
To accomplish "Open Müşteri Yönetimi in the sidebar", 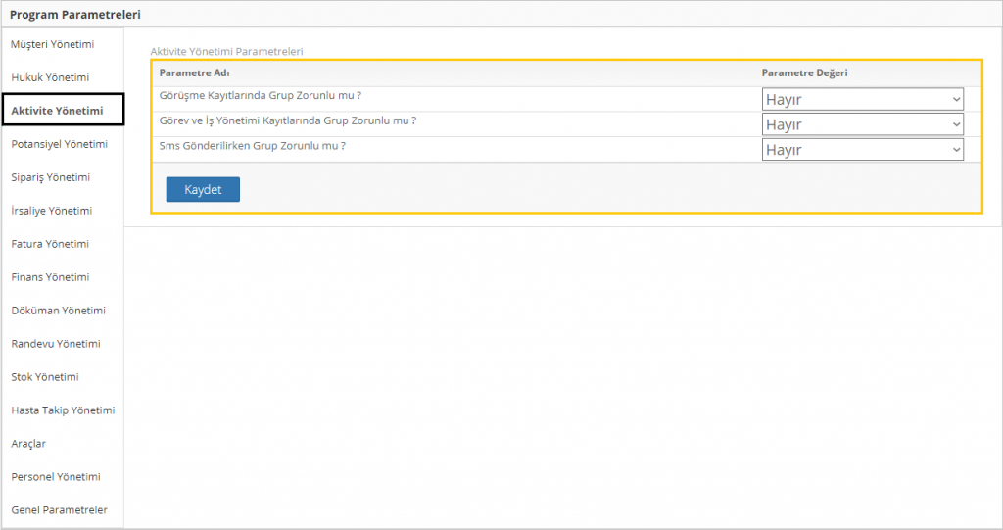I will (x=52, y=44).
